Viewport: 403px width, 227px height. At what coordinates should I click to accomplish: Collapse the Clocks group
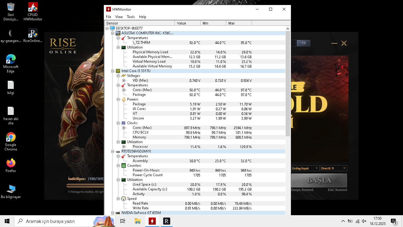[118, 123]
